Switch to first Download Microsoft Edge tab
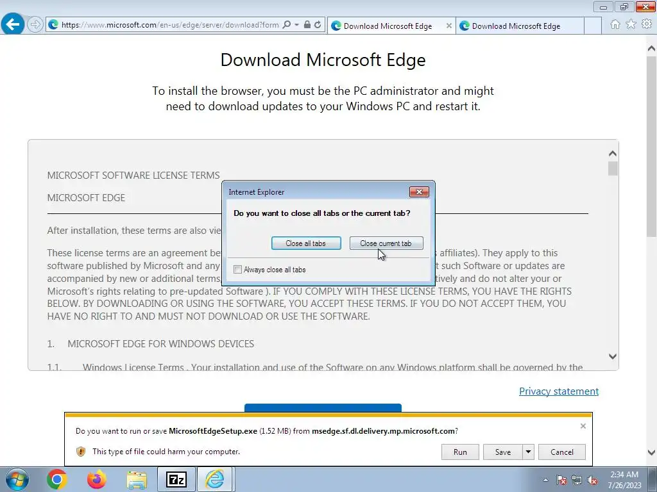This screenshot has height=492, width=657. point(388,26)
